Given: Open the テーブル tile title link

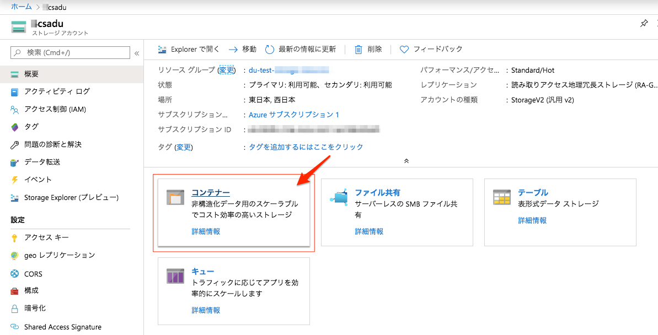Looking at the screenshot, I should coord(533,193).
